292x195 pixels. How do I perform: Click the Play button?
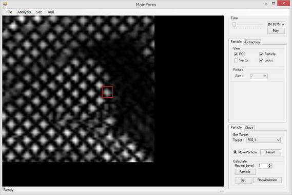276,31
